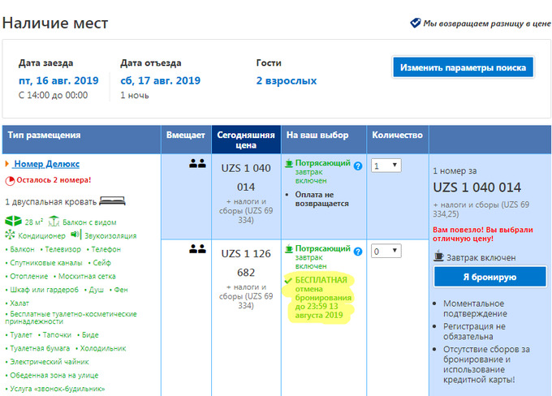Click the 'Тип размещения' column header
Image resolution: width=552 pixels, height=396 pixels.
[x=45, y=135]
